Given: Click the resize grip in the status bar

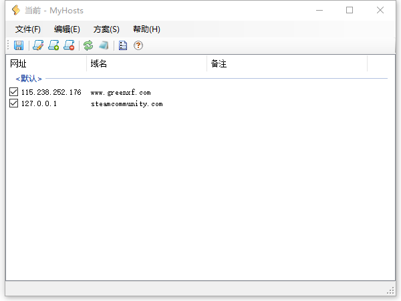Looking at the screenshot, I should 390,290.
